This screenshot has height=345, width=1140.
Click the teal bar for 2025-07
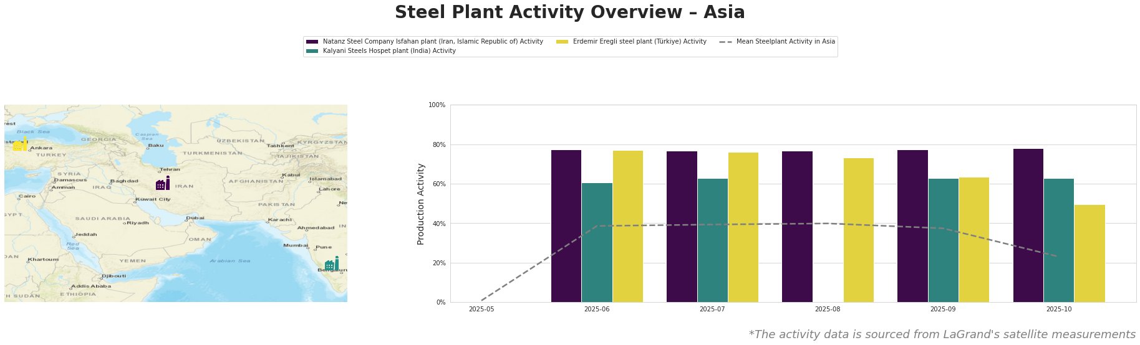712,240
